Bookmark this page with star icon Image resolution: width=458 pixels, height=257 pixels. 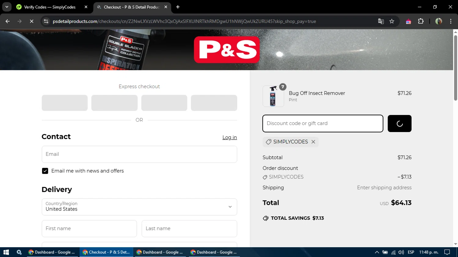pyautogui.click(x=392, y=21)
